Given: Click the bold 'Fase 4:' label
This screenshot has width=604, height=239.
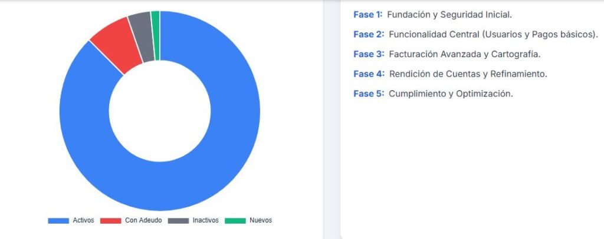Looking at the screenshot, I should click(369, 74).
